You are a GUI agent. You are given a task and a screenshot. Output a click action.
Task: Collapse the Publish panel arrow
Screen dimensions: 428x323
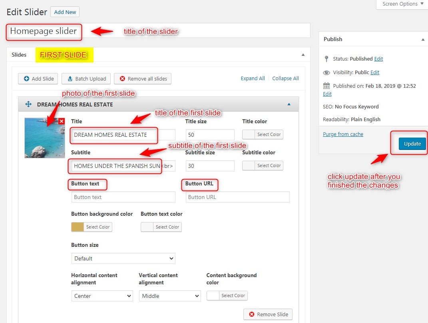tap(422, 39)
